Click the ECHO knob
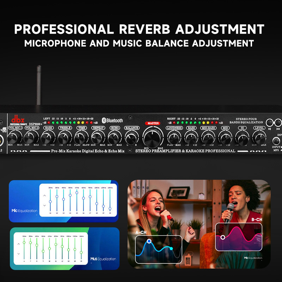 coord(115,137)
